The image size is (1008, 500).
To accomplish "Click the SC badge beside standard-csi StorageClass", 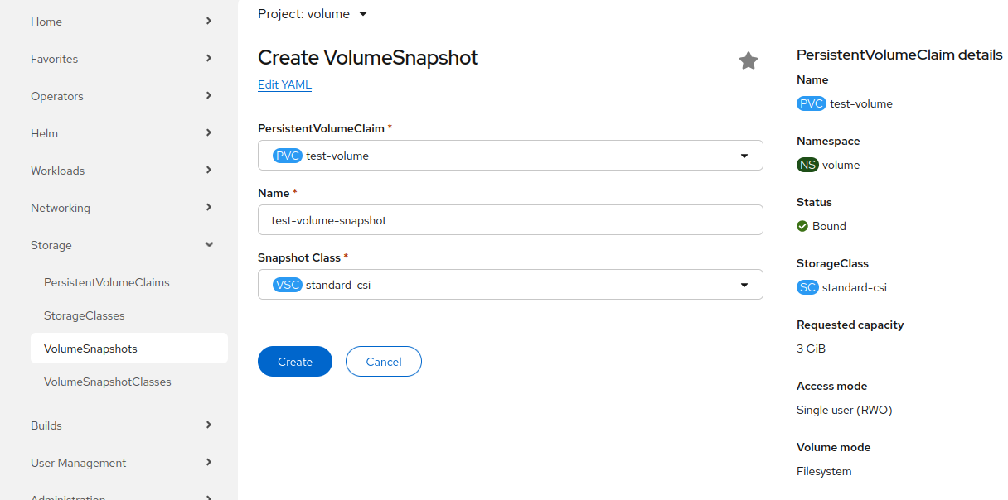I will [807, 287].
